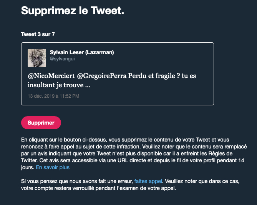The image size is (257, 205).
Task: Click the sentence starting "Si vous pensez"
Action: pos(76,180)
